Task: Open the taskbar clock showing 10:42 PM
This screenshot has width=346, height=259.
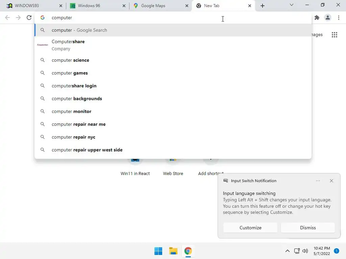Action: coord(322,251)
